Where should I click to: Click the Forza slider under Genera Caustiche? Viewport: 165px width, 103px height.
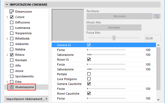click(106, 89)
